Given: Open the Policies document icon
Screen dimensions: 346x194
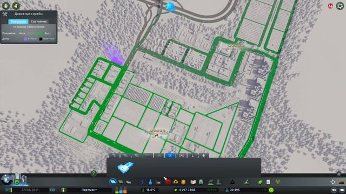Looking at the screenshot, I should 268,182.
